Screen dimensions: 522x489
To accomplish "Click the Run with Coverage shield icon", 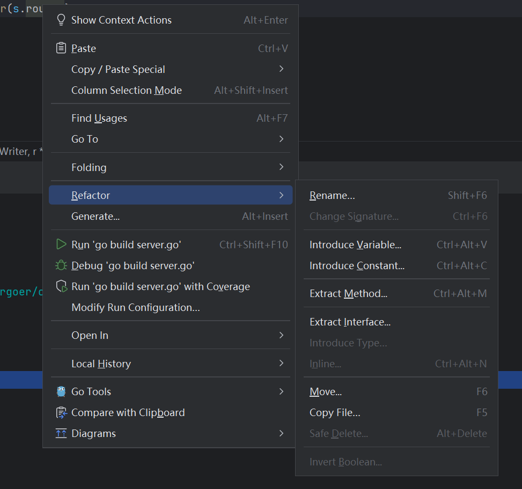I will (61, 286).
